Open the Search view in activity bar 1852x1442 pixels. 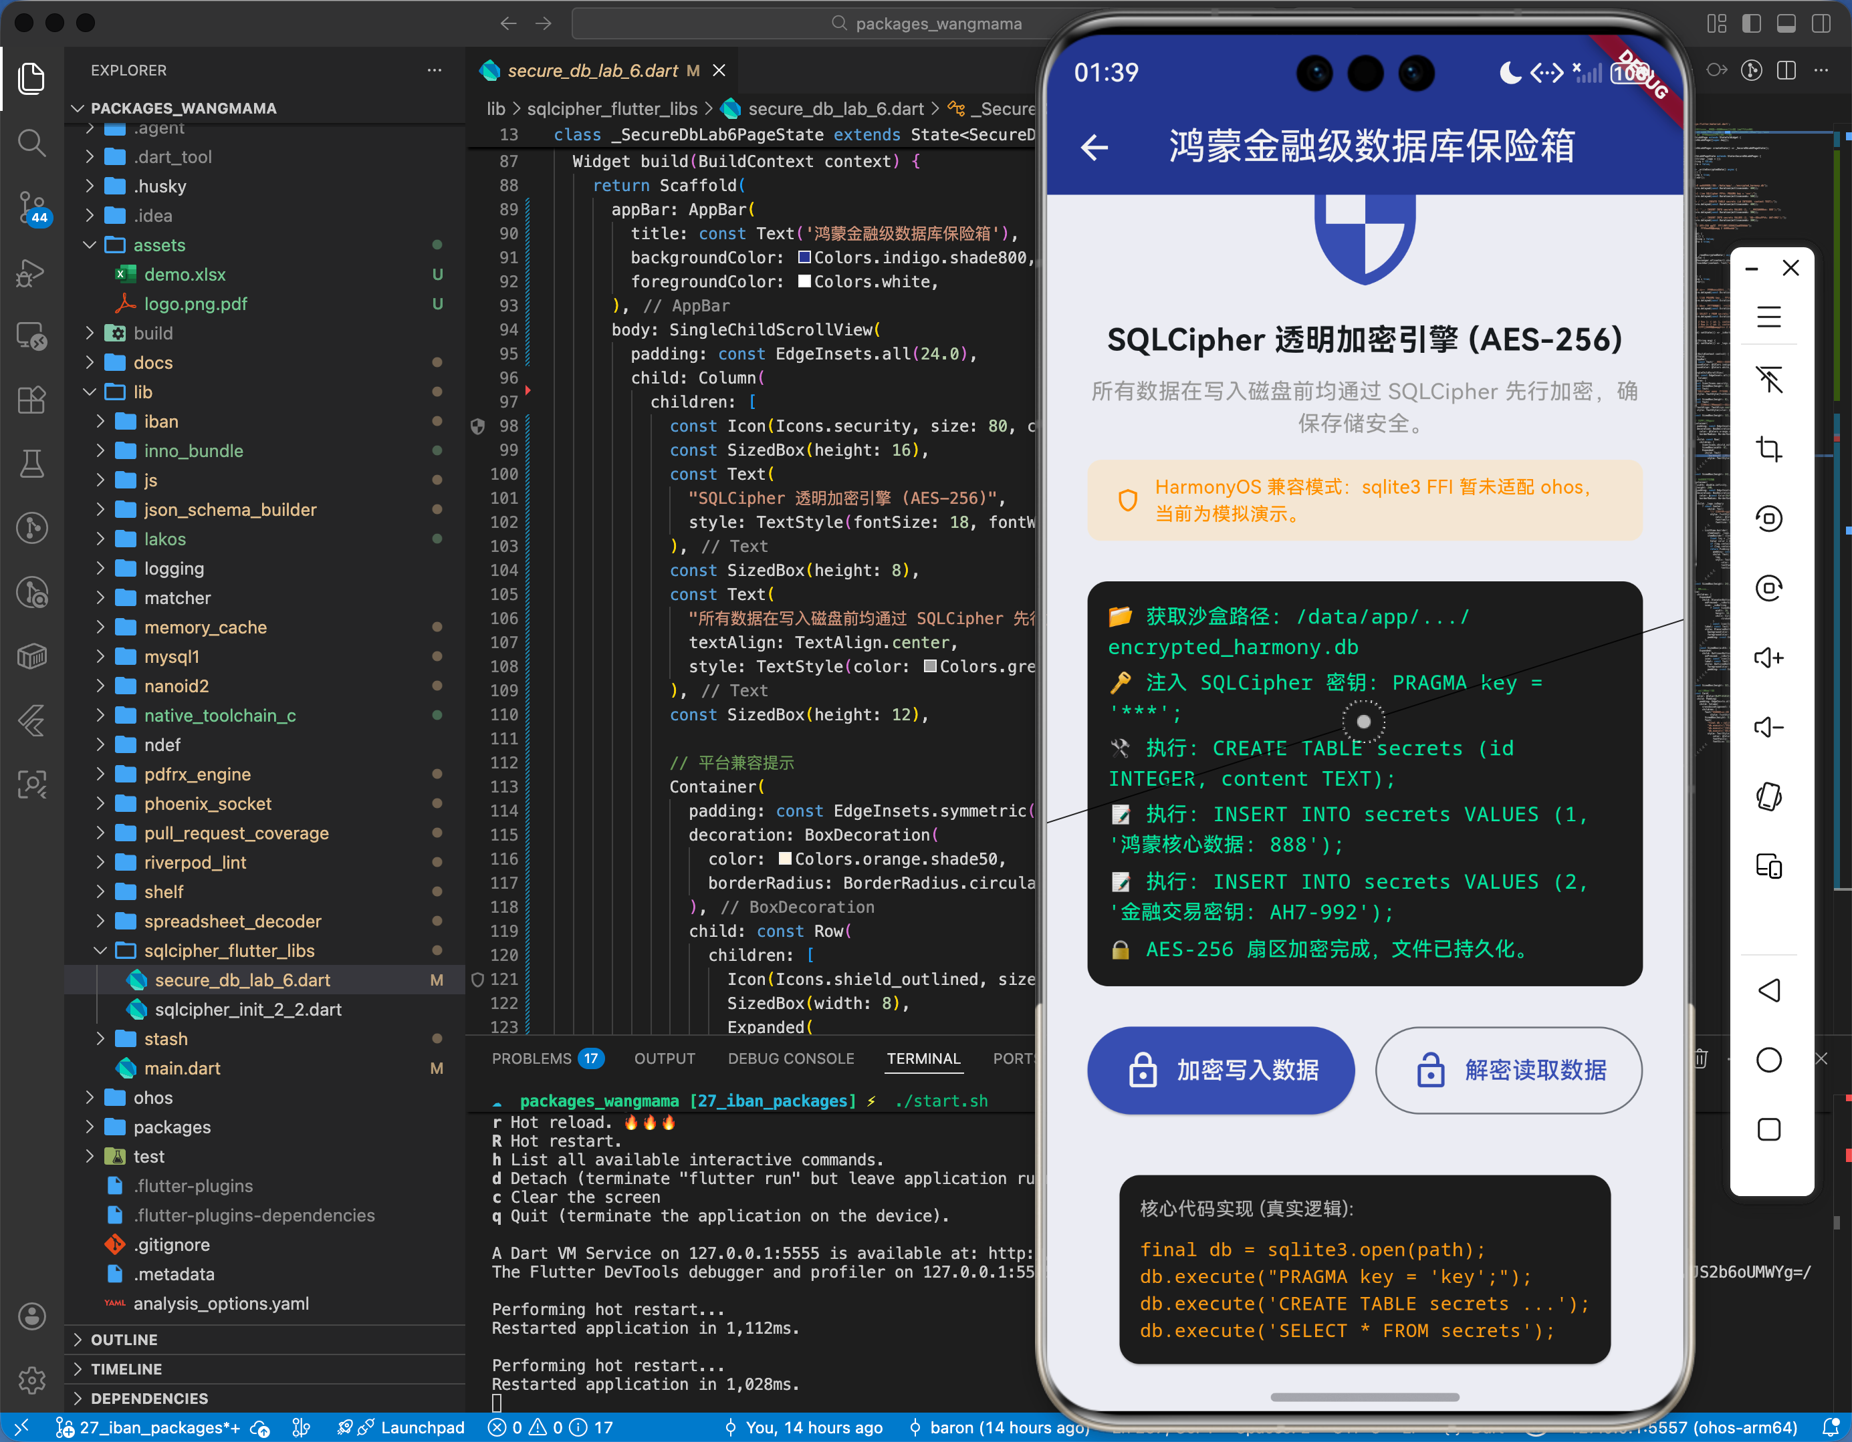tap(31, 142)
